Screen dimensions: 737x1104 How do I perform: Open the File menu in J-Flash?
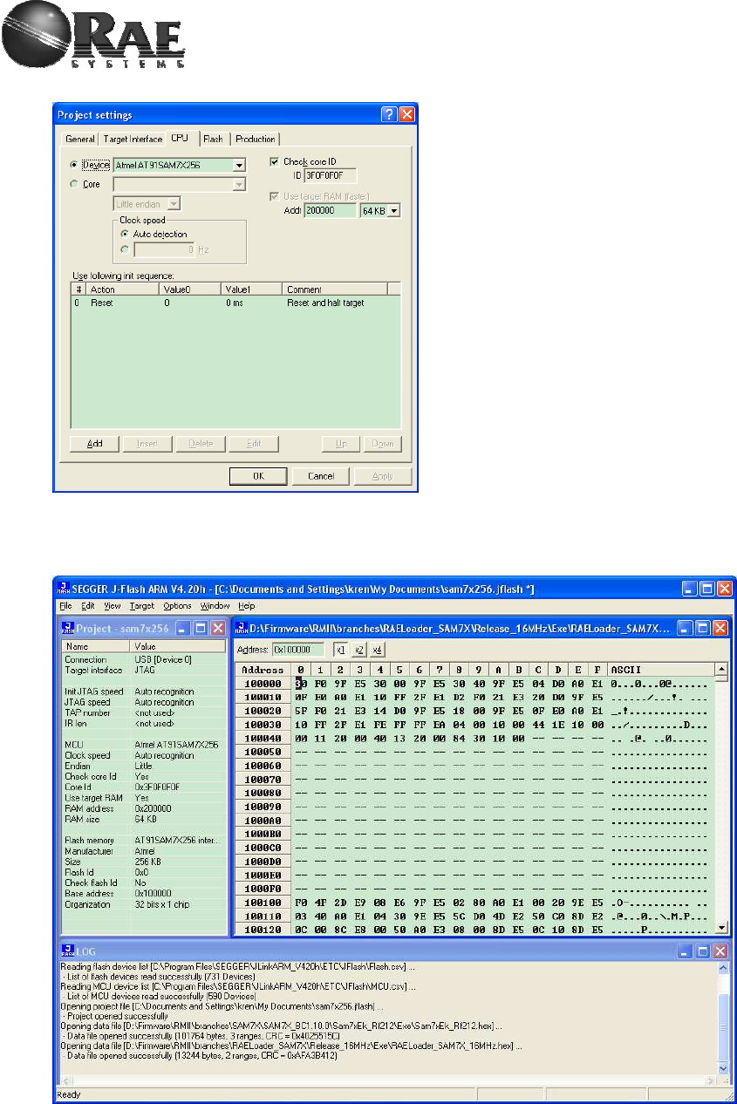click(65, 605)
